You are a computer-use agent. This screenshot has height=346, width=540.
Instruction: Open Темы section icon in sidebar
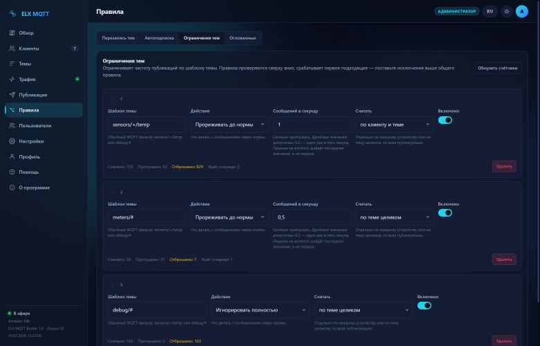tap(12, 64)
